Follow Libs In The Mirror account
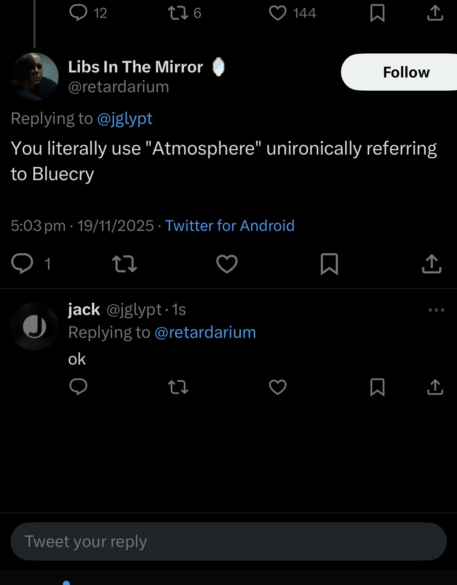 pos(405,72)
